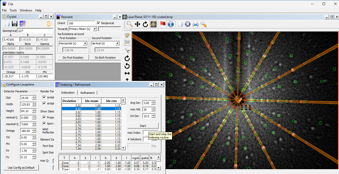Screen dimensions: 339x174
Task: Toggle the Spot checkbox under Show Items
Action: point(44,124)
